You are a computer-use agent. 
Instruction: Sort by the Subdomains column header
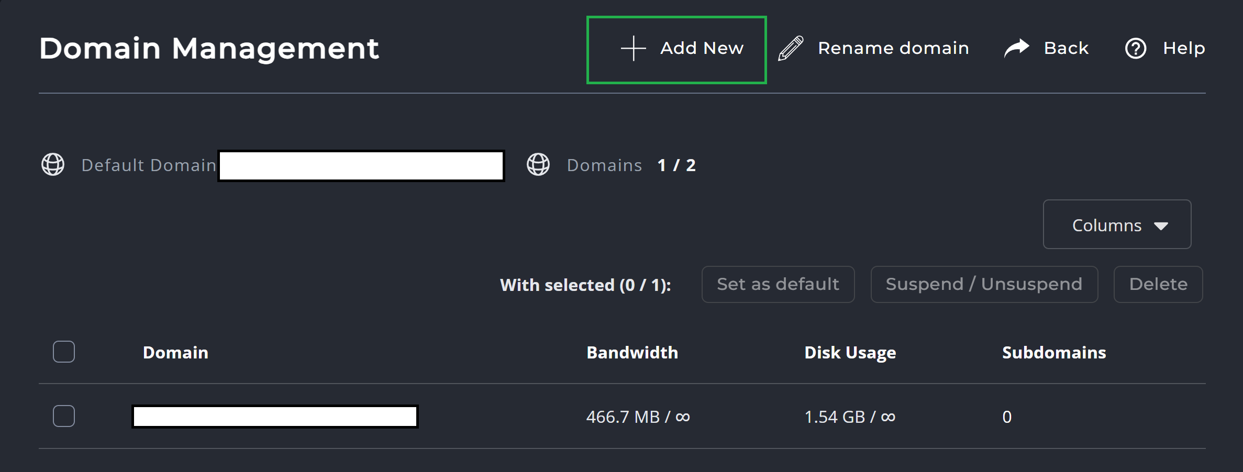pyautogui.click(x=1053, y=353)
